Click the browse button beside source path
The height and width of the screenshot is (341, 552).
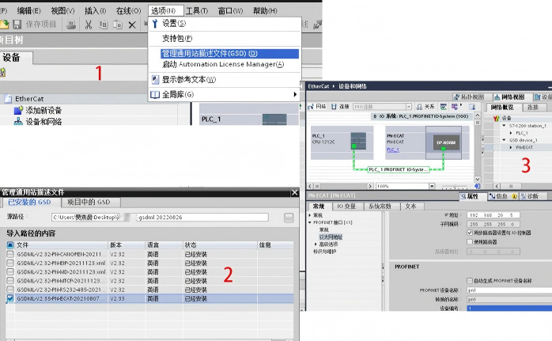coord(289,218)
